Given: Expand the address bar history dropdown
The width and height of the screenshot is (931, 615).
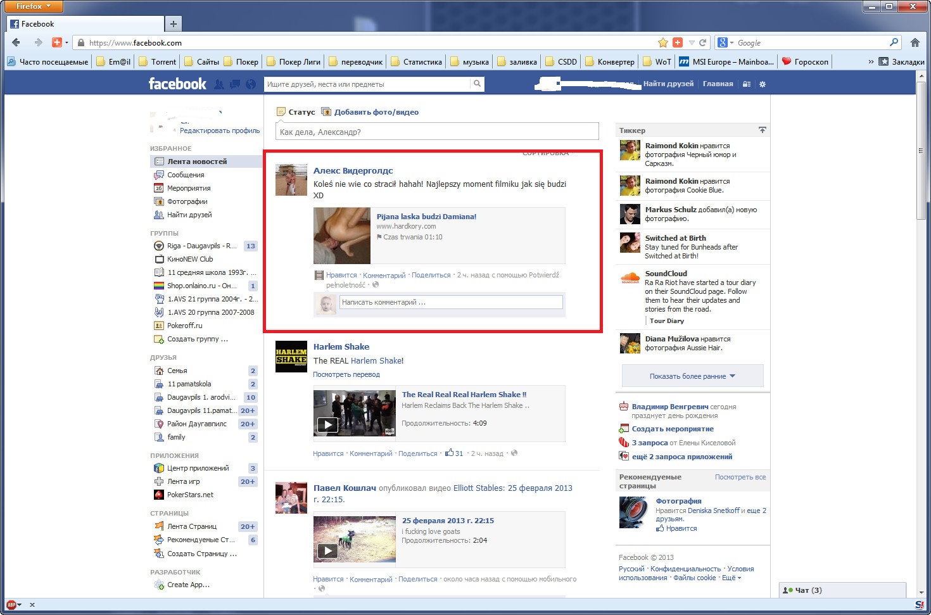Looking at the screenshot, I should pyautogui.click(x=692, y=42).
